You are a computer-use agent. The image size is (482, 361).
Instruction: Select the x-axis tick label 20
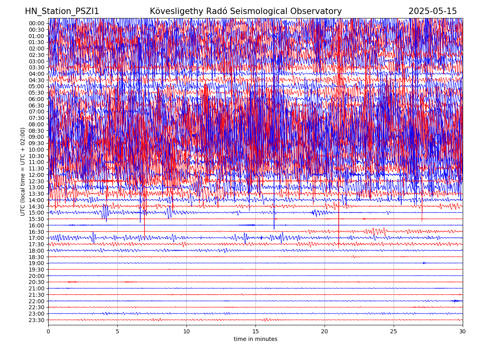(325, 331)
